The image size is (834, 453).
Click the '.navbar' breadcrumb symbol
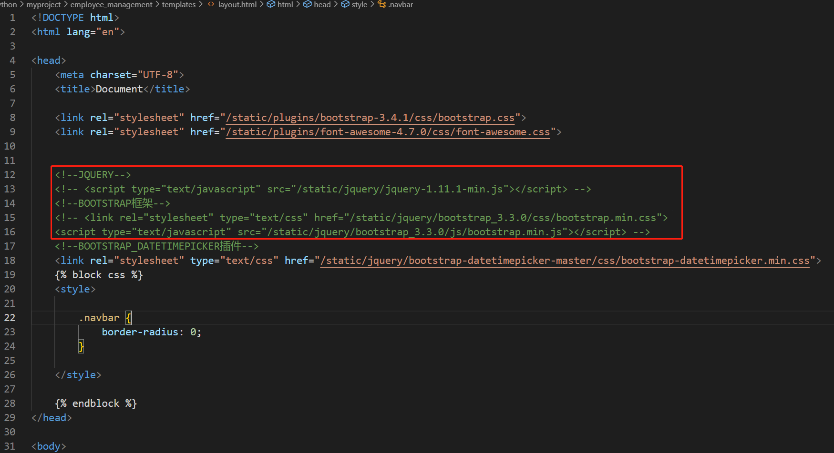click(x=401, y=4)
